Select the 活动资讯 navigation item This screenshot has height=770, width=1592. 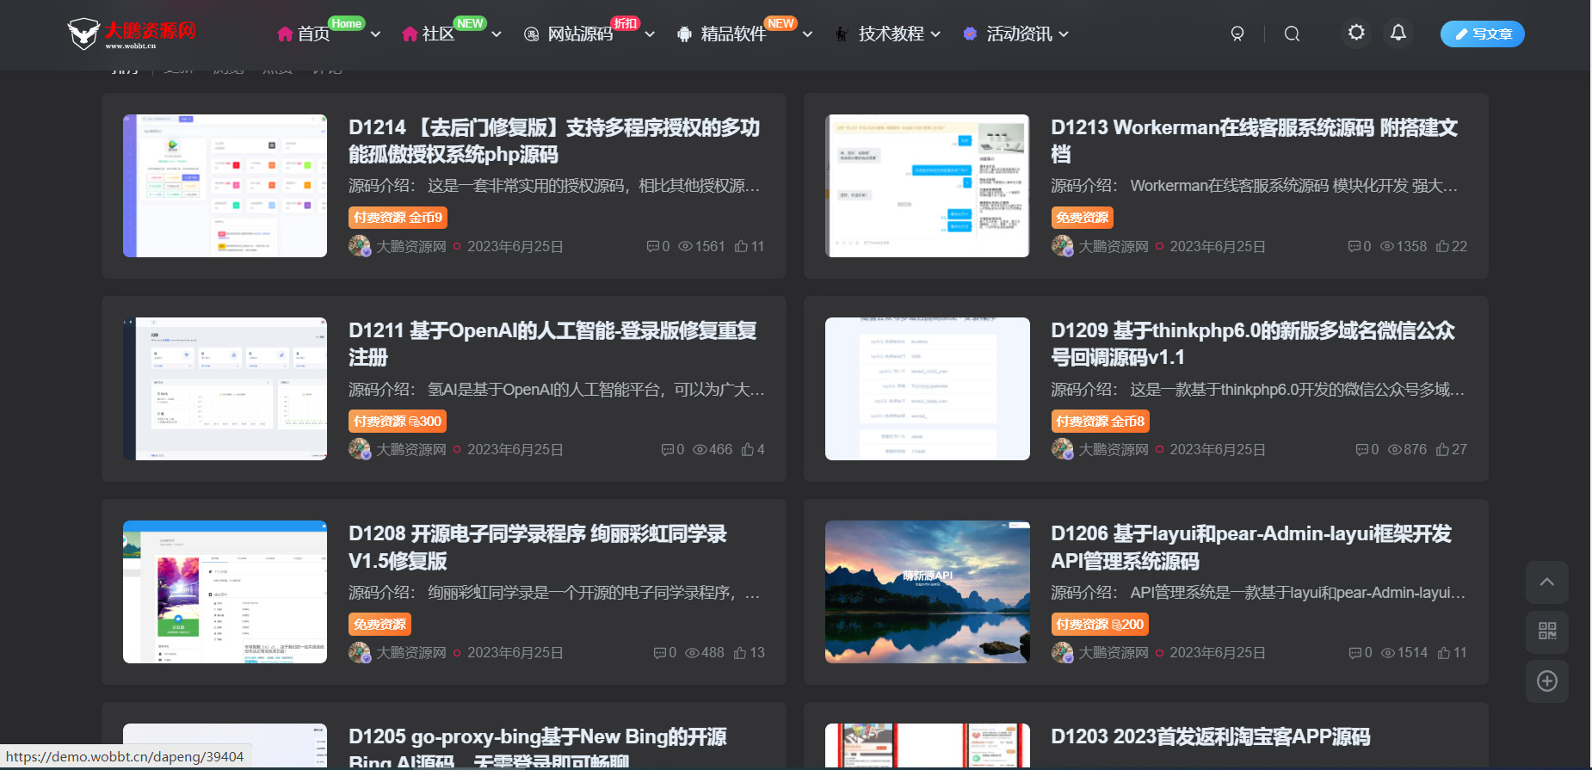[1018, 34]
